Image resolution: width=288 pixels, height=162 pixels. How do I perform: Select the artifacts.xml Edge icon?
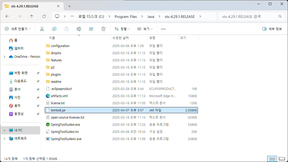tap(48, 96)
